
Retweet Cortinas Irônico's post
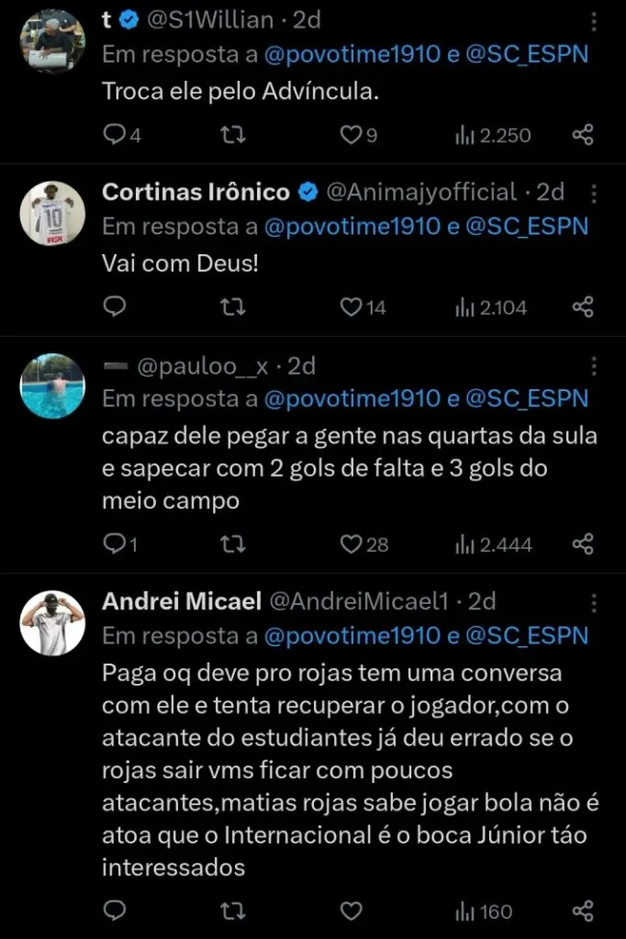(x=231, y=306)
